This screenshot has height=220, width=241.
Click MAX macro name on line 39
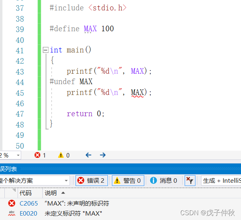[90, 29]
